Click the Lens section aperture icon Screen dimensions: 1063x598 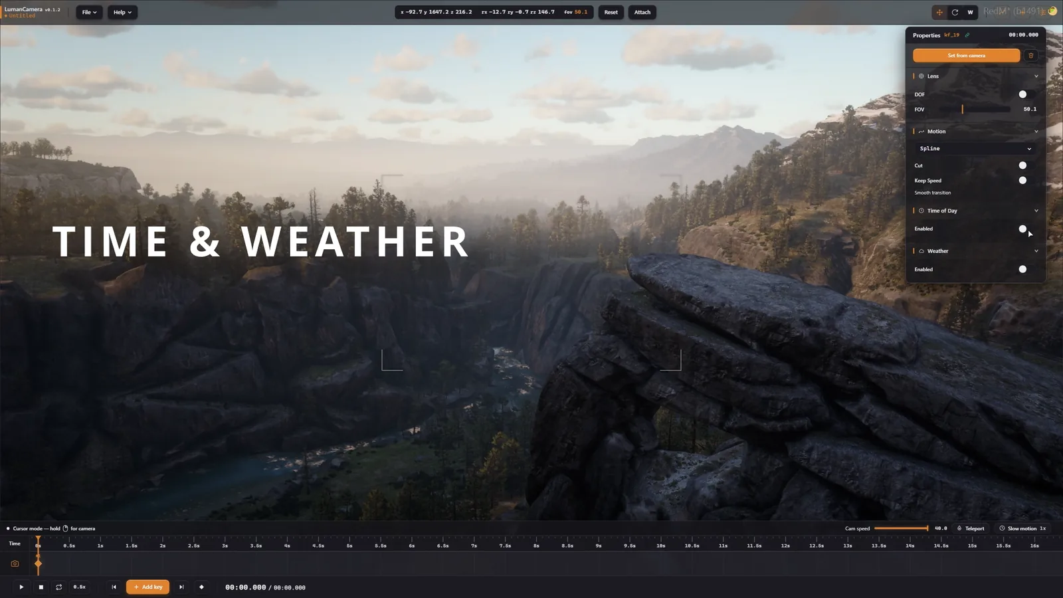(x=921, y=76)
